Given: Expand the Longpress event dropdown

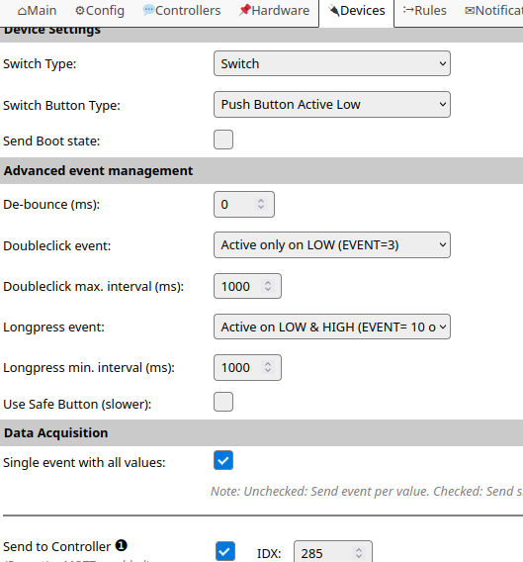Looking at the screenshot, I should pyautogui.click(x=332, y=327).
